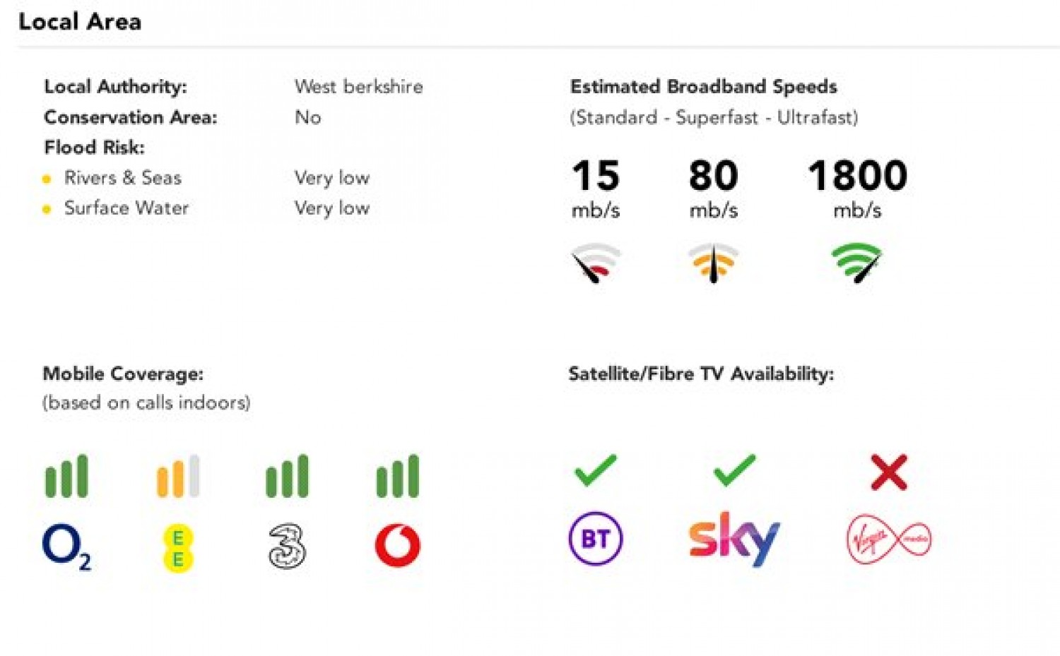Click the orange superfast speed gauge icon

point(714,263)
